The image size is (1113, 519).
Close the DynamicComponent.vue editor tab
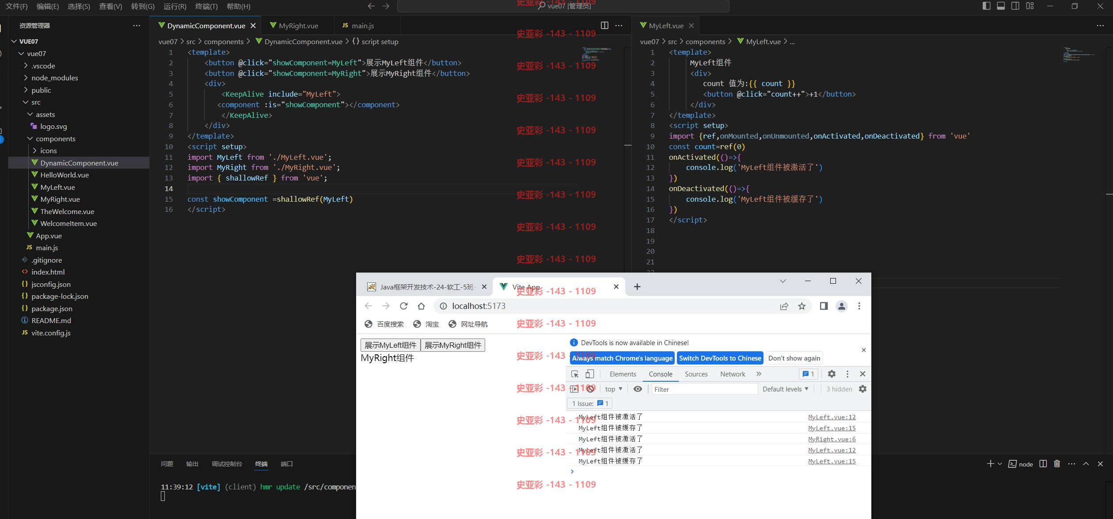[253, 26]
